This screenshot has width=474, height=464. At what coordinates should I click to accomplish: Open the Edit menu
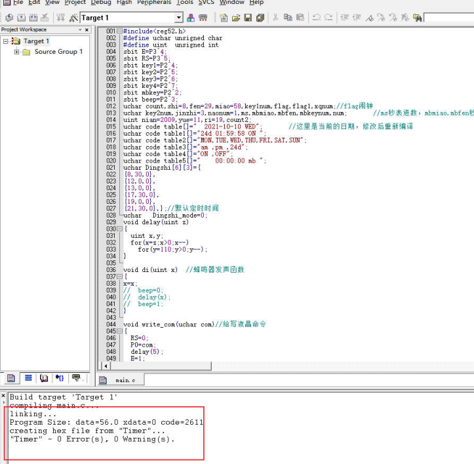coord(34,3)
